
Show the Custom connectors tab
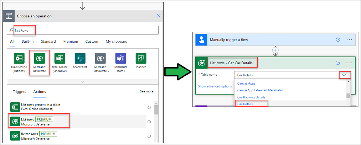point(92,42)
